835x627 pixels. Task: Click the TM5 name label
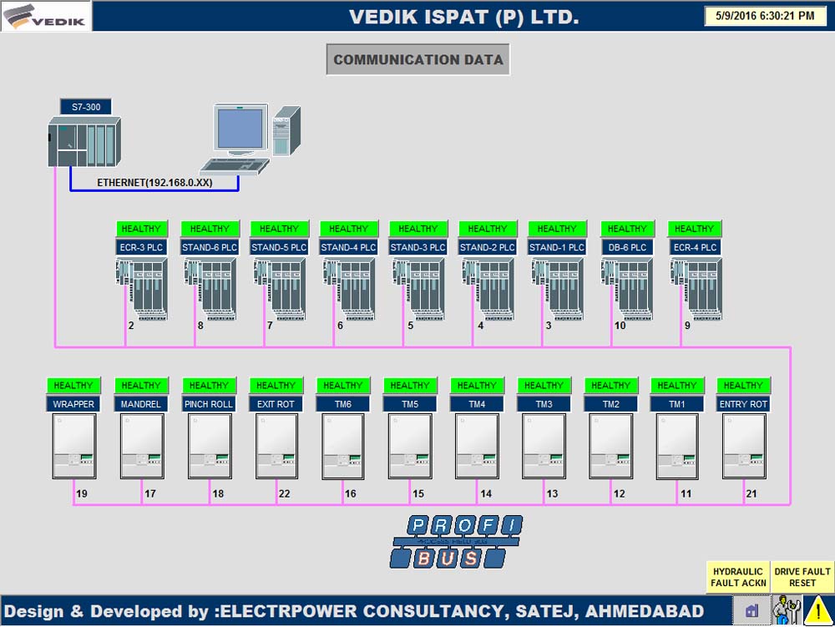410,405
